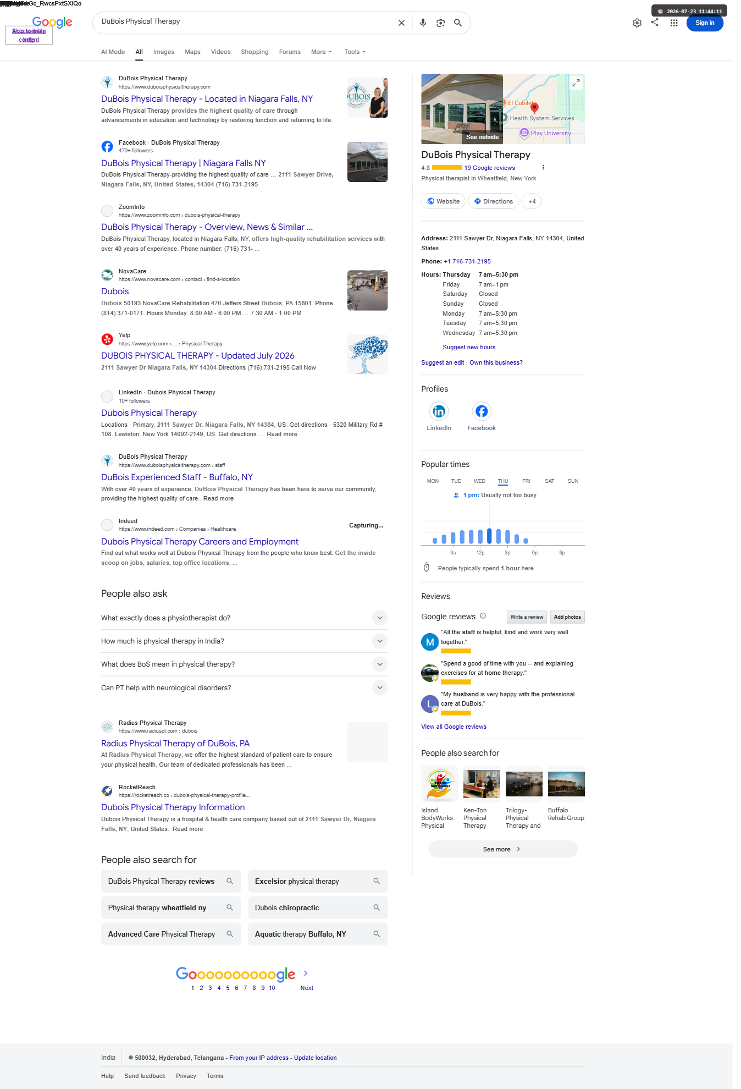Submit search with magnifier icon
The height and width of the screenshot is (1089, 741).
pos(457,23)
